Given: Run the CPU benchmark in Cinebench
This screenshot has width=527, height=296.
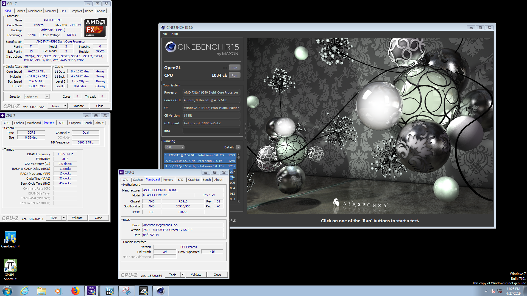Looking at the screenshot, I should (234, 75).
